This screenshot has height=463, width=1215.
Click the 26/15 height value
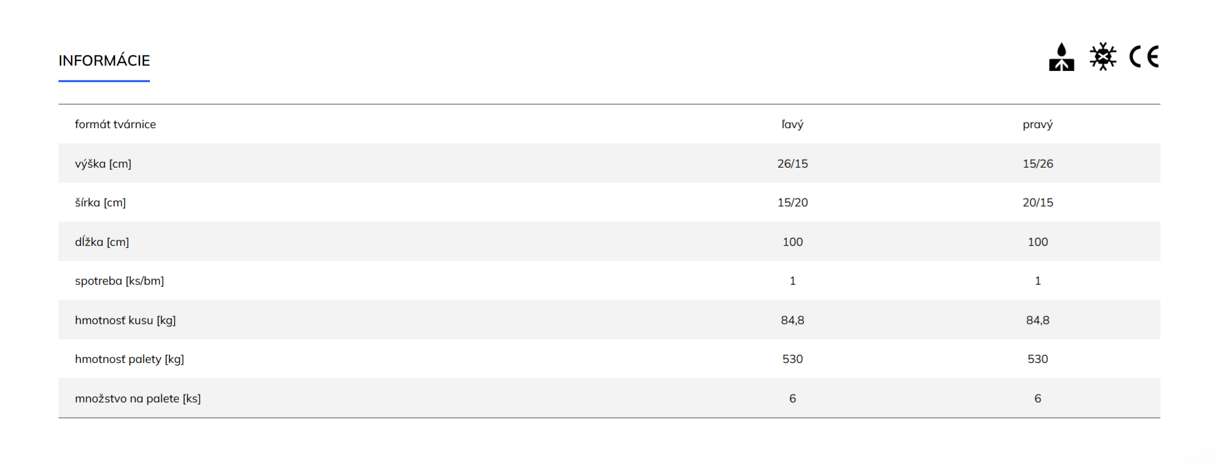coord(793,164)
